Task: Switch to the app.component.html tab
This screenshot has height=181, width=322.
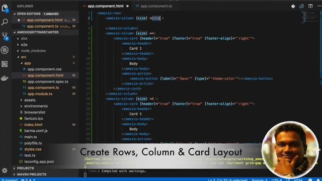Action: [106, 6]
